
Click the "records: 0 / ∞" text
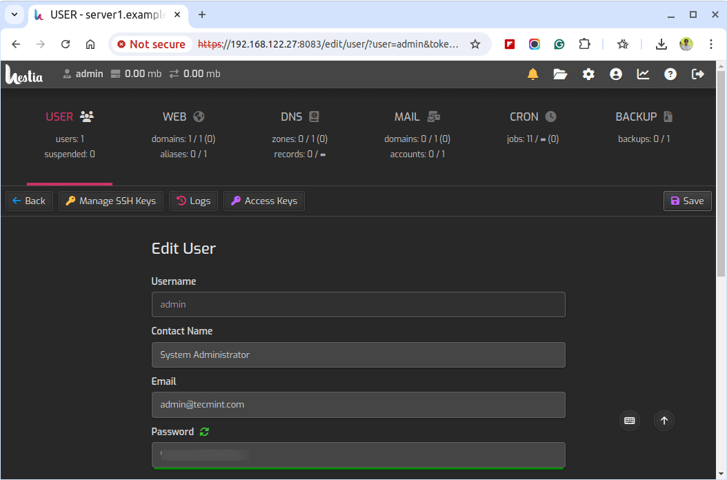click(x=300, y=154)
